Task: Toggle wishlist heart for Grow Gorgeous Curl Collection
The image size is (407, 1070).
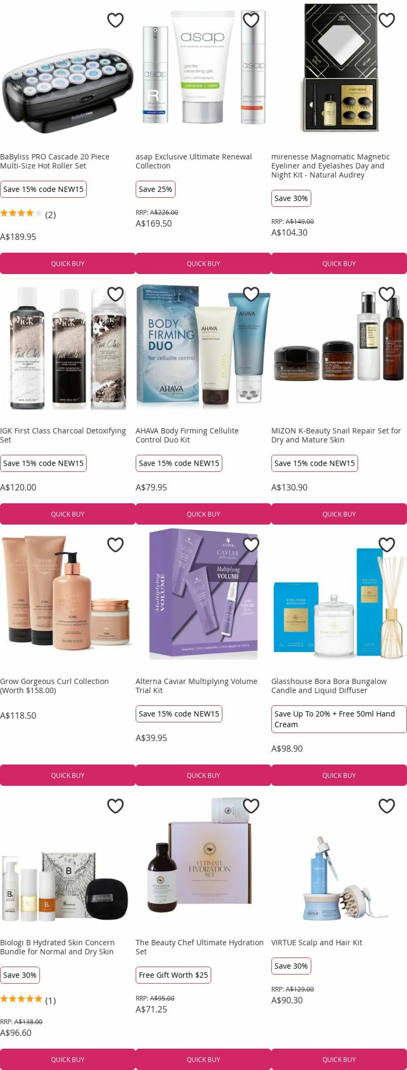Action: tap(115, 545)
